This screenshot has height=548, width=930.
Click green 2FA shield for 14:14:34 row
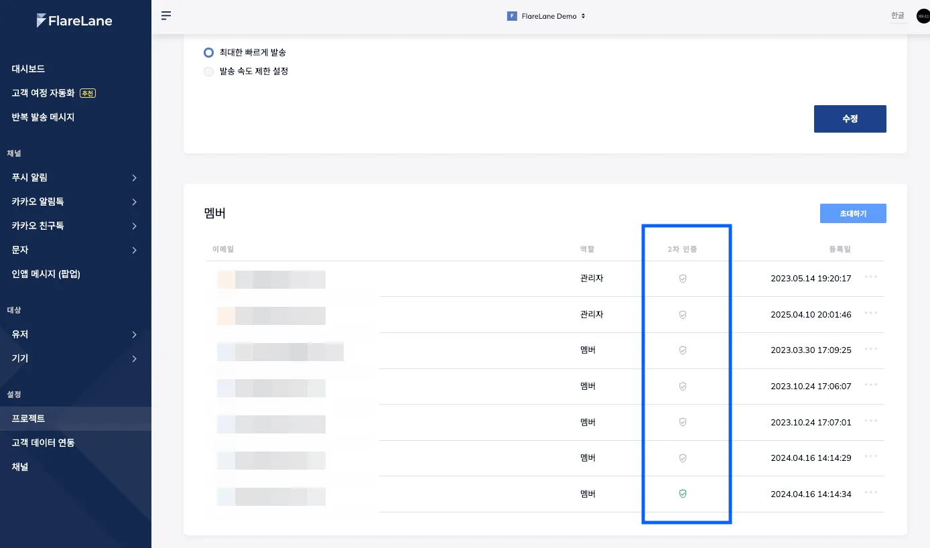click(x=683, y=494)
